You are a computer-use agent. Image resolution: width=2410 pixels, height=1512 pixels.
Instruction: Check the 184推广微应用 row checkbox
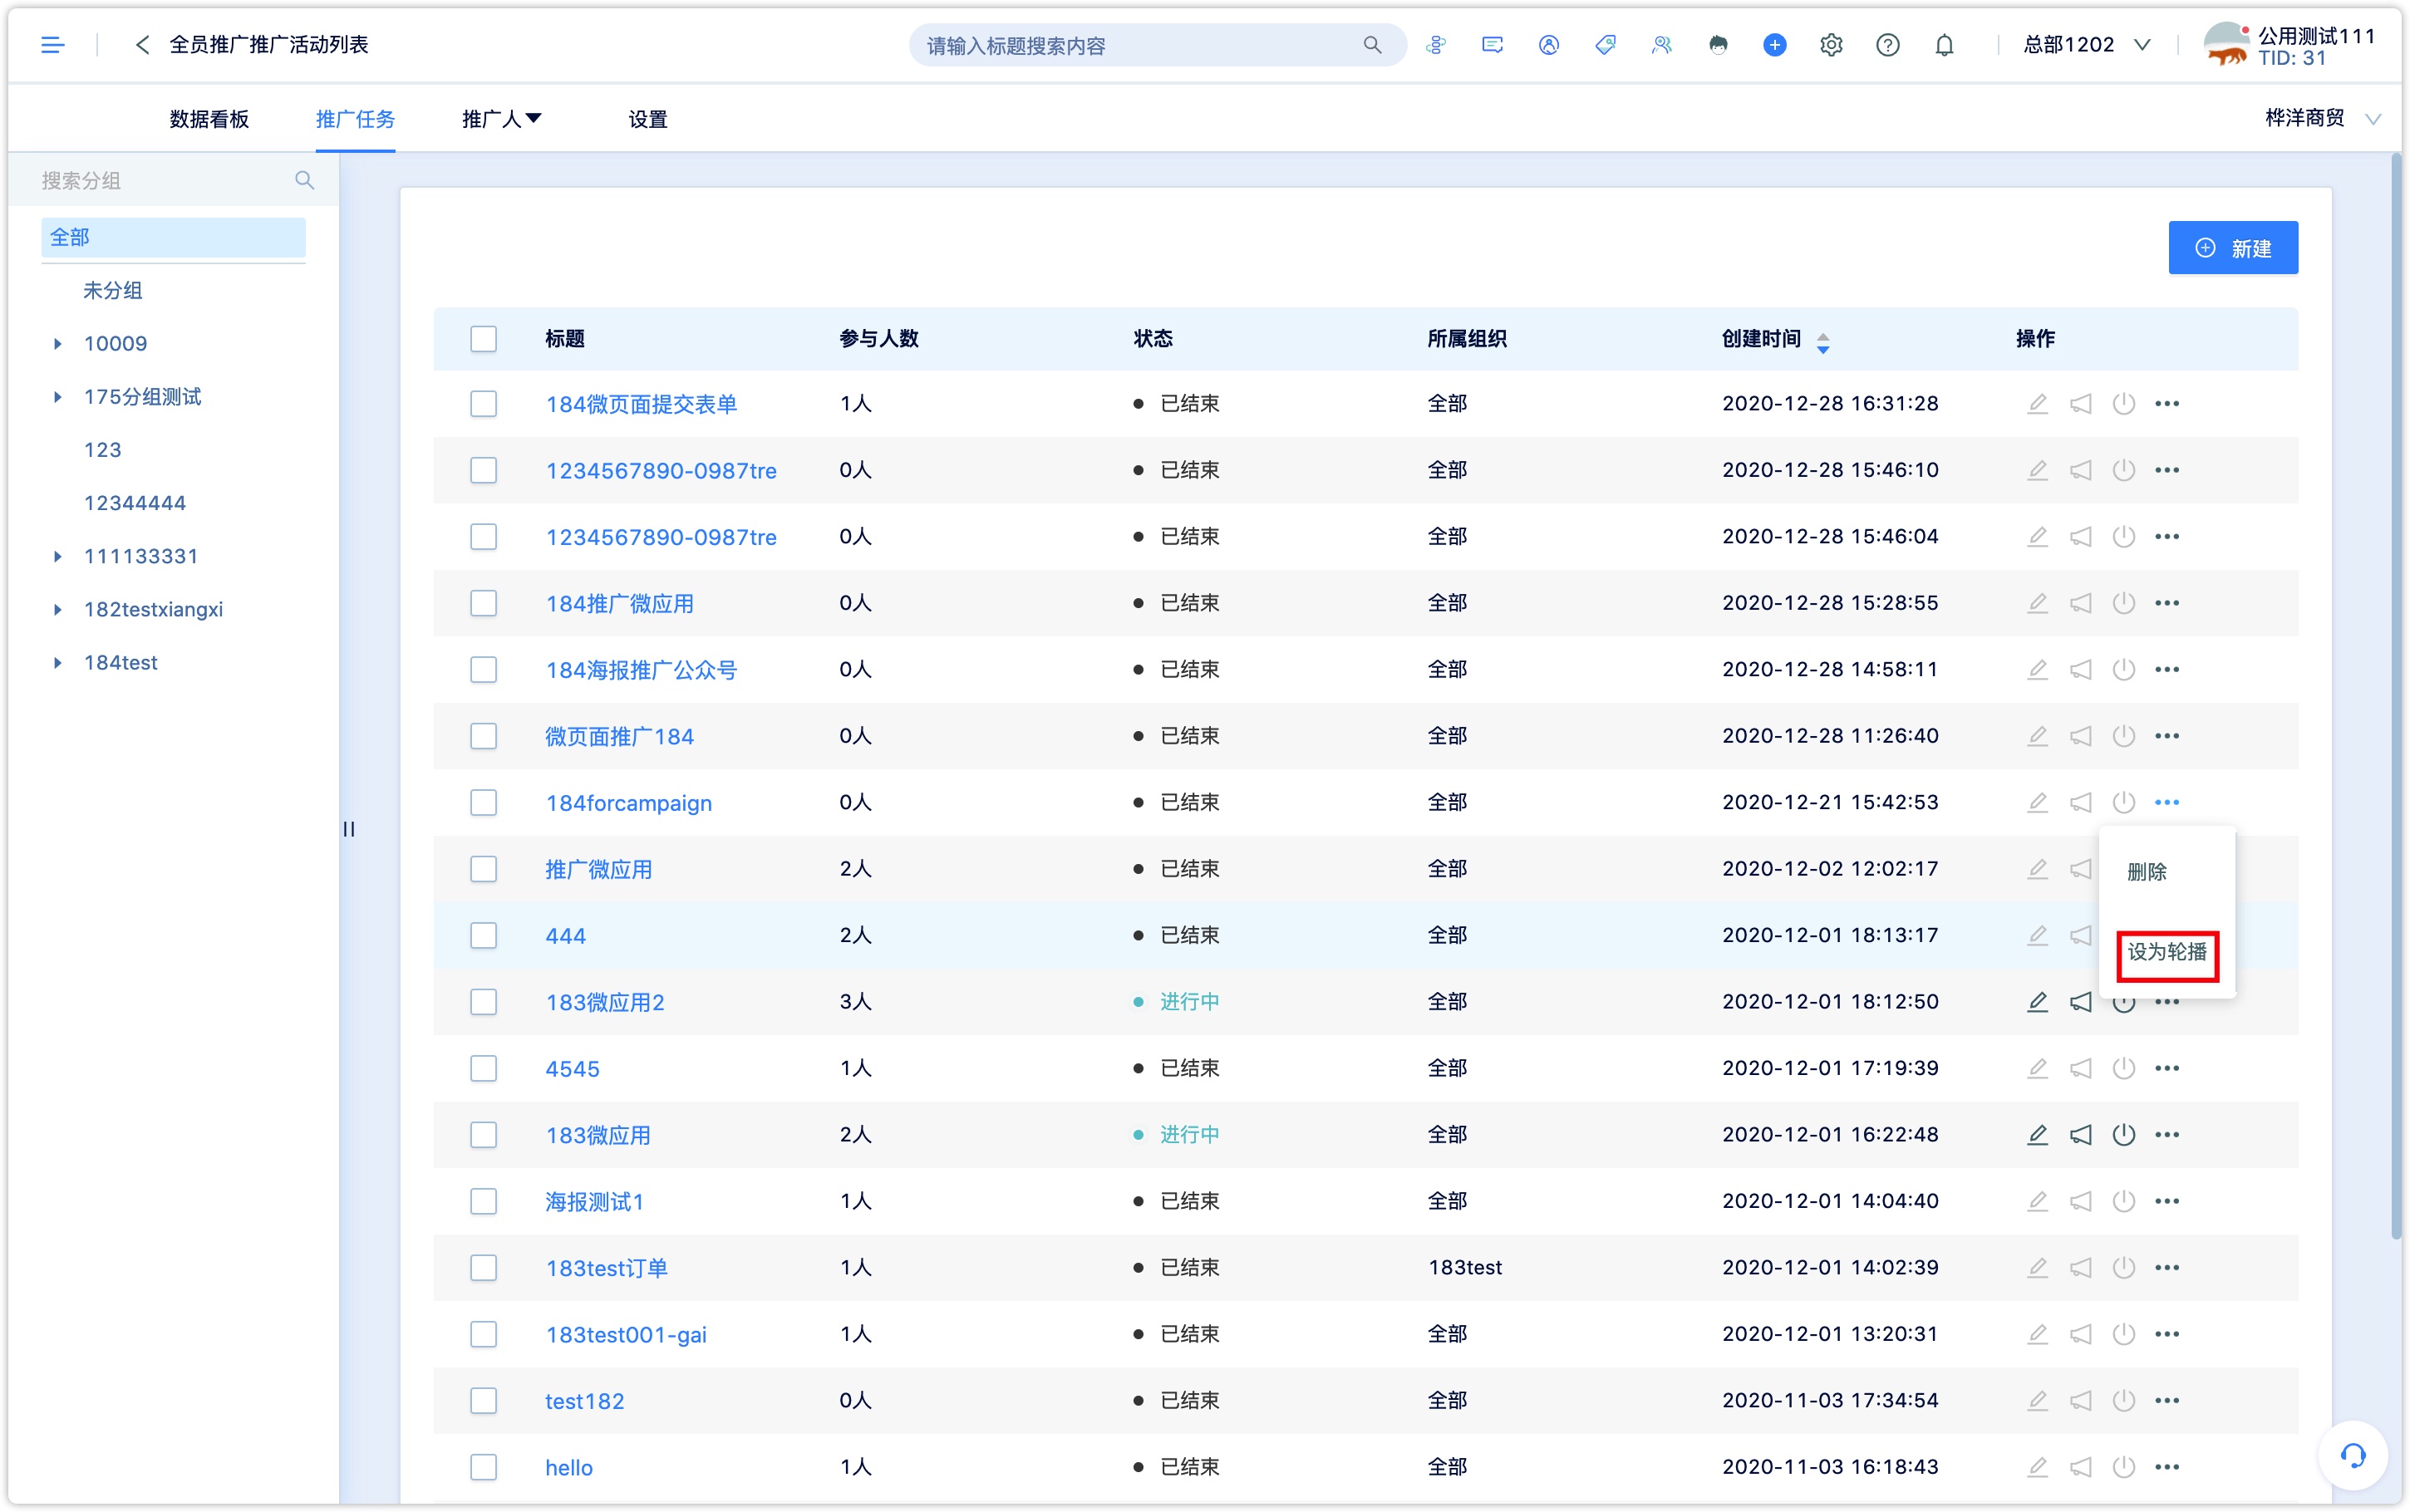coord(484,603)
